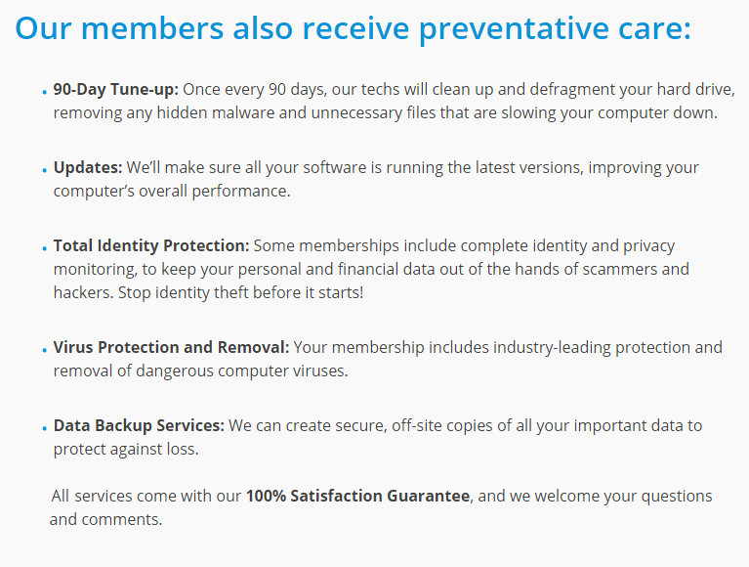Click the words 'computer's overall performance'

(x=171, y=192)
